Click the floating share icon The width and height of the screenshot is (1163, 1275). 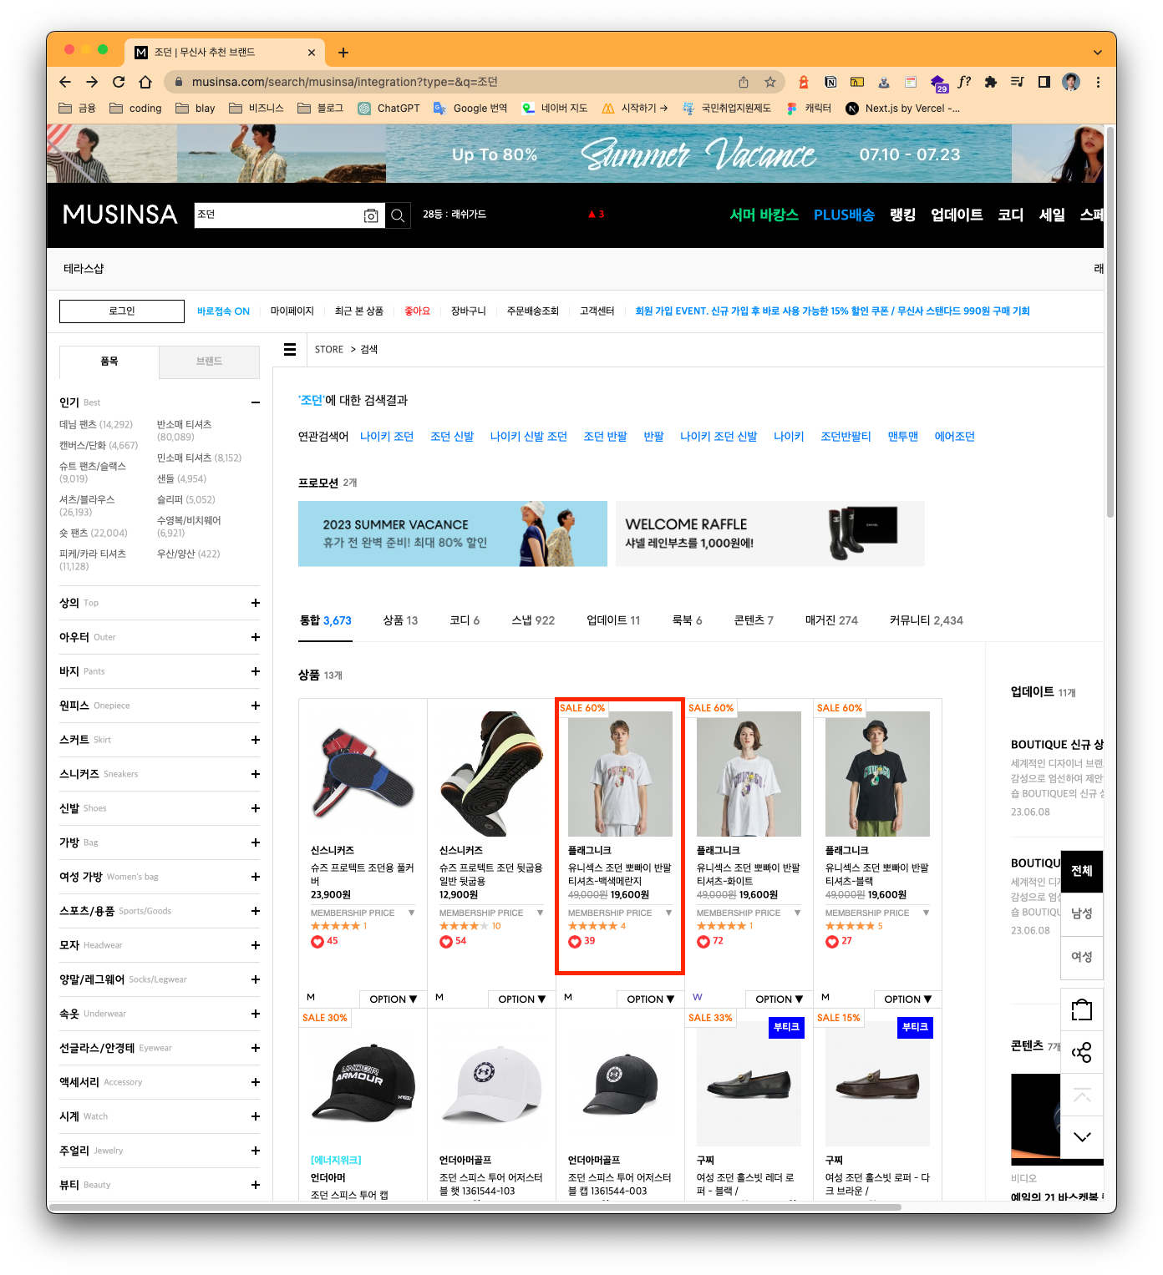coord(1082,1052)
